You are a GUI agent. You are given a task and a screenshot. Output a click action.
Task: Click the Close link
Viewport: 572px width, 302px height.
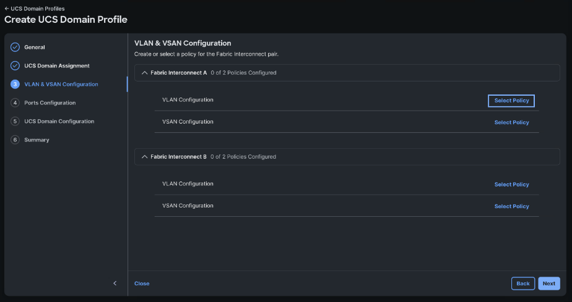coord(142,283)
